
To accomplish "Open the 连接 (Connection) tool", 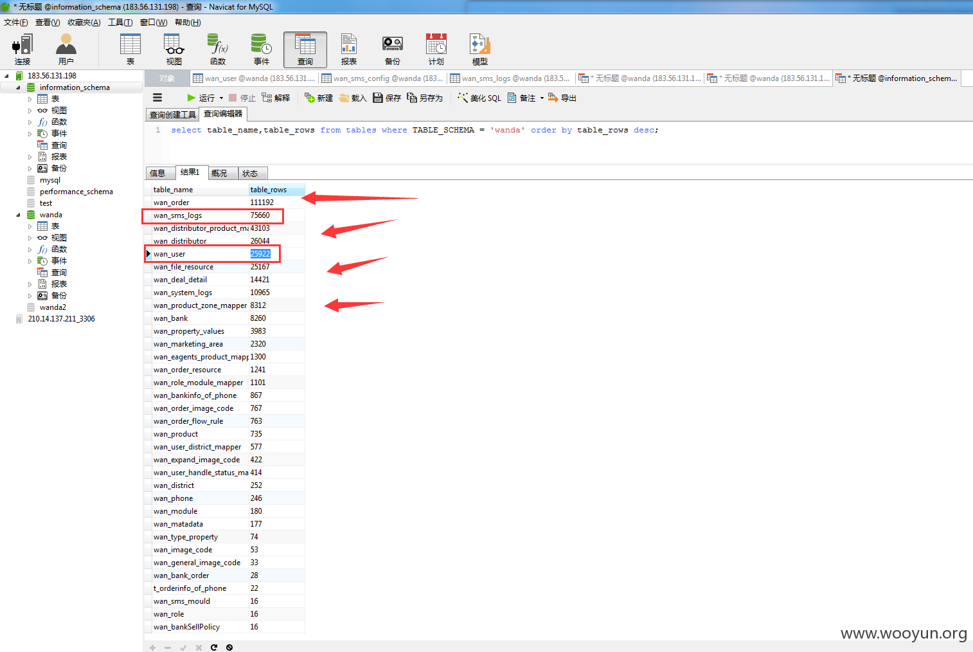I will (22, 50).
